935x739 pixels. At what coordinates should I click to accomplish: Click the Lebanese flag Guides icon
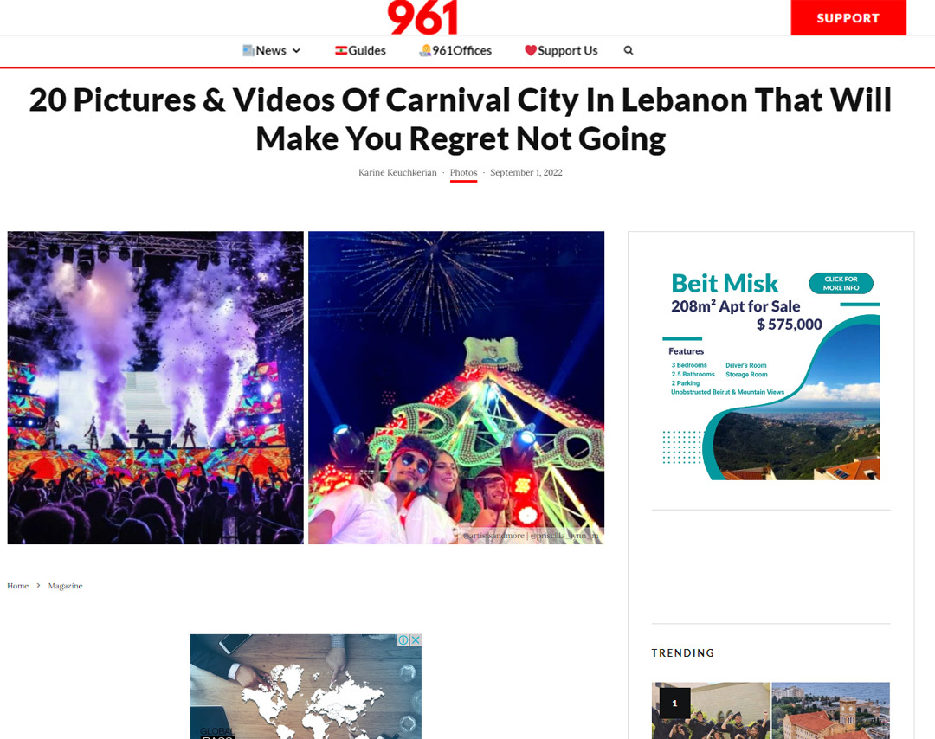tap(341, 51)
